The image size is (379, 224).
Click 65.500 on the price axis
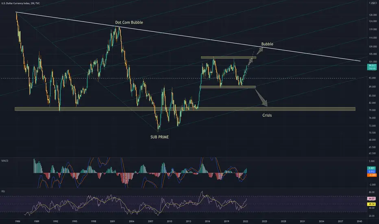coord(372,147)
